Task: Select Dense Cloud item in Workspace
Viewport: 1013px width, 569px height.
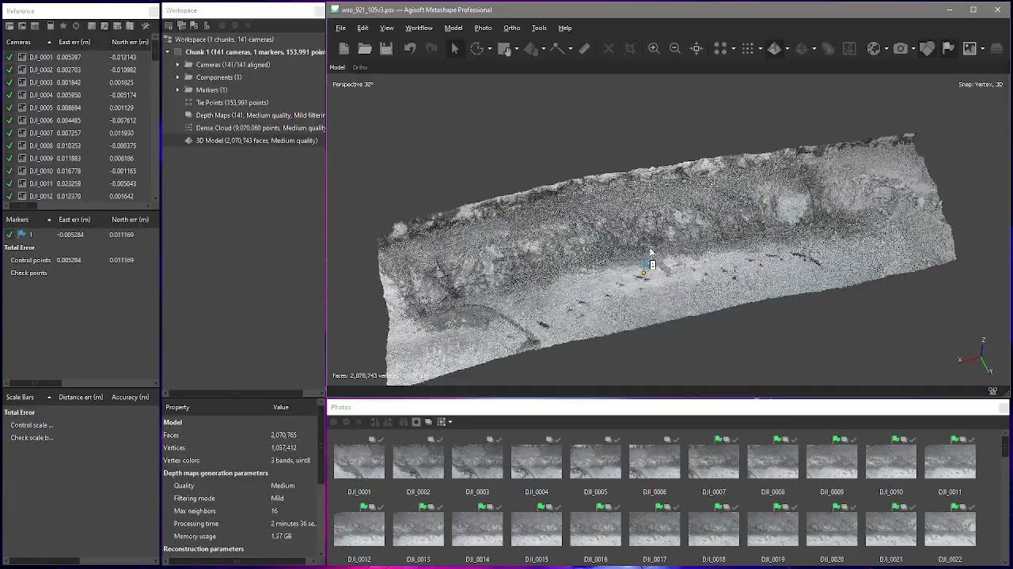Action: pyautogui.click(x=260, y=128)
